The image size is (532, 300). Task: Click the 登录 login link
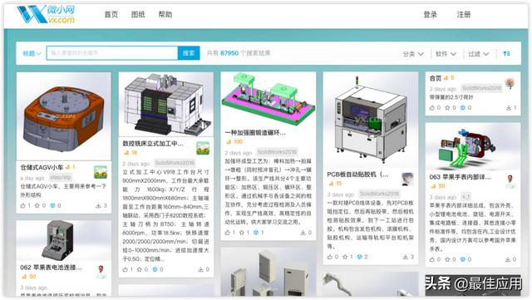point(431,15)
